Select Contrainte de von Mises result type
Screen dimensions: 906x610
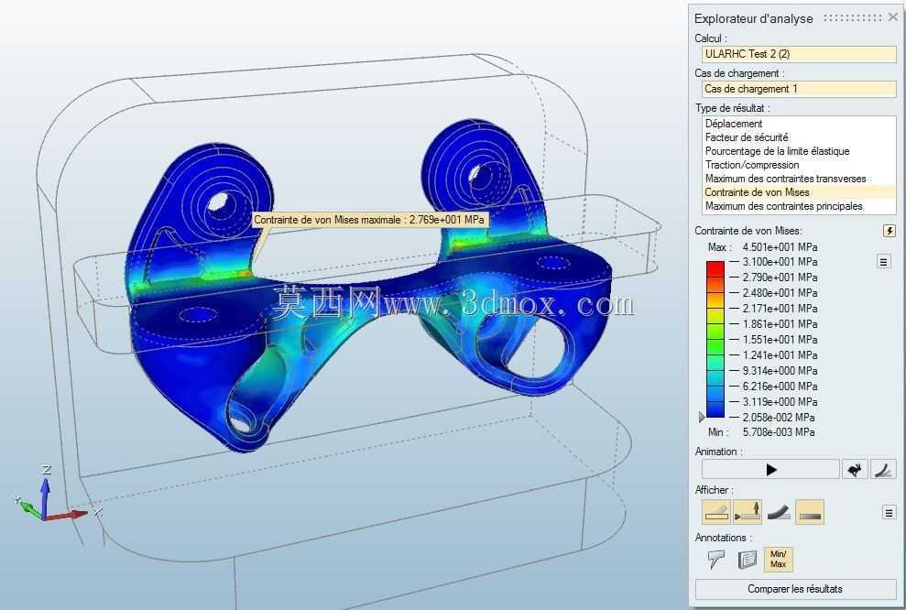[x=799, y=192]
